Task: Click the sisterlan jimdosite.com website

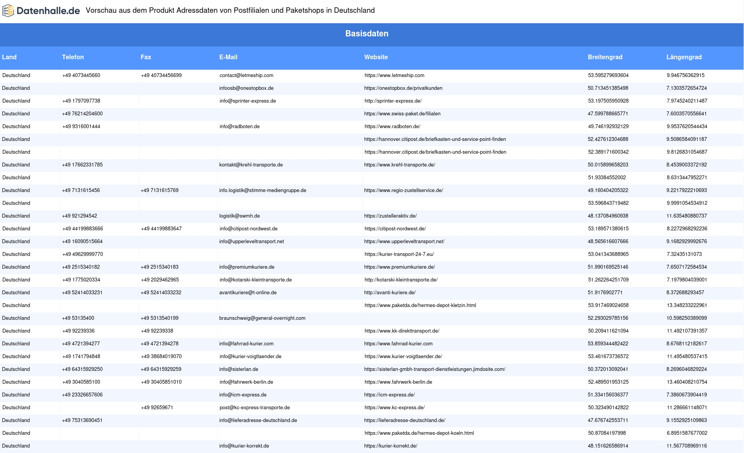Action: pyautogui.click(x=435, y=369)
